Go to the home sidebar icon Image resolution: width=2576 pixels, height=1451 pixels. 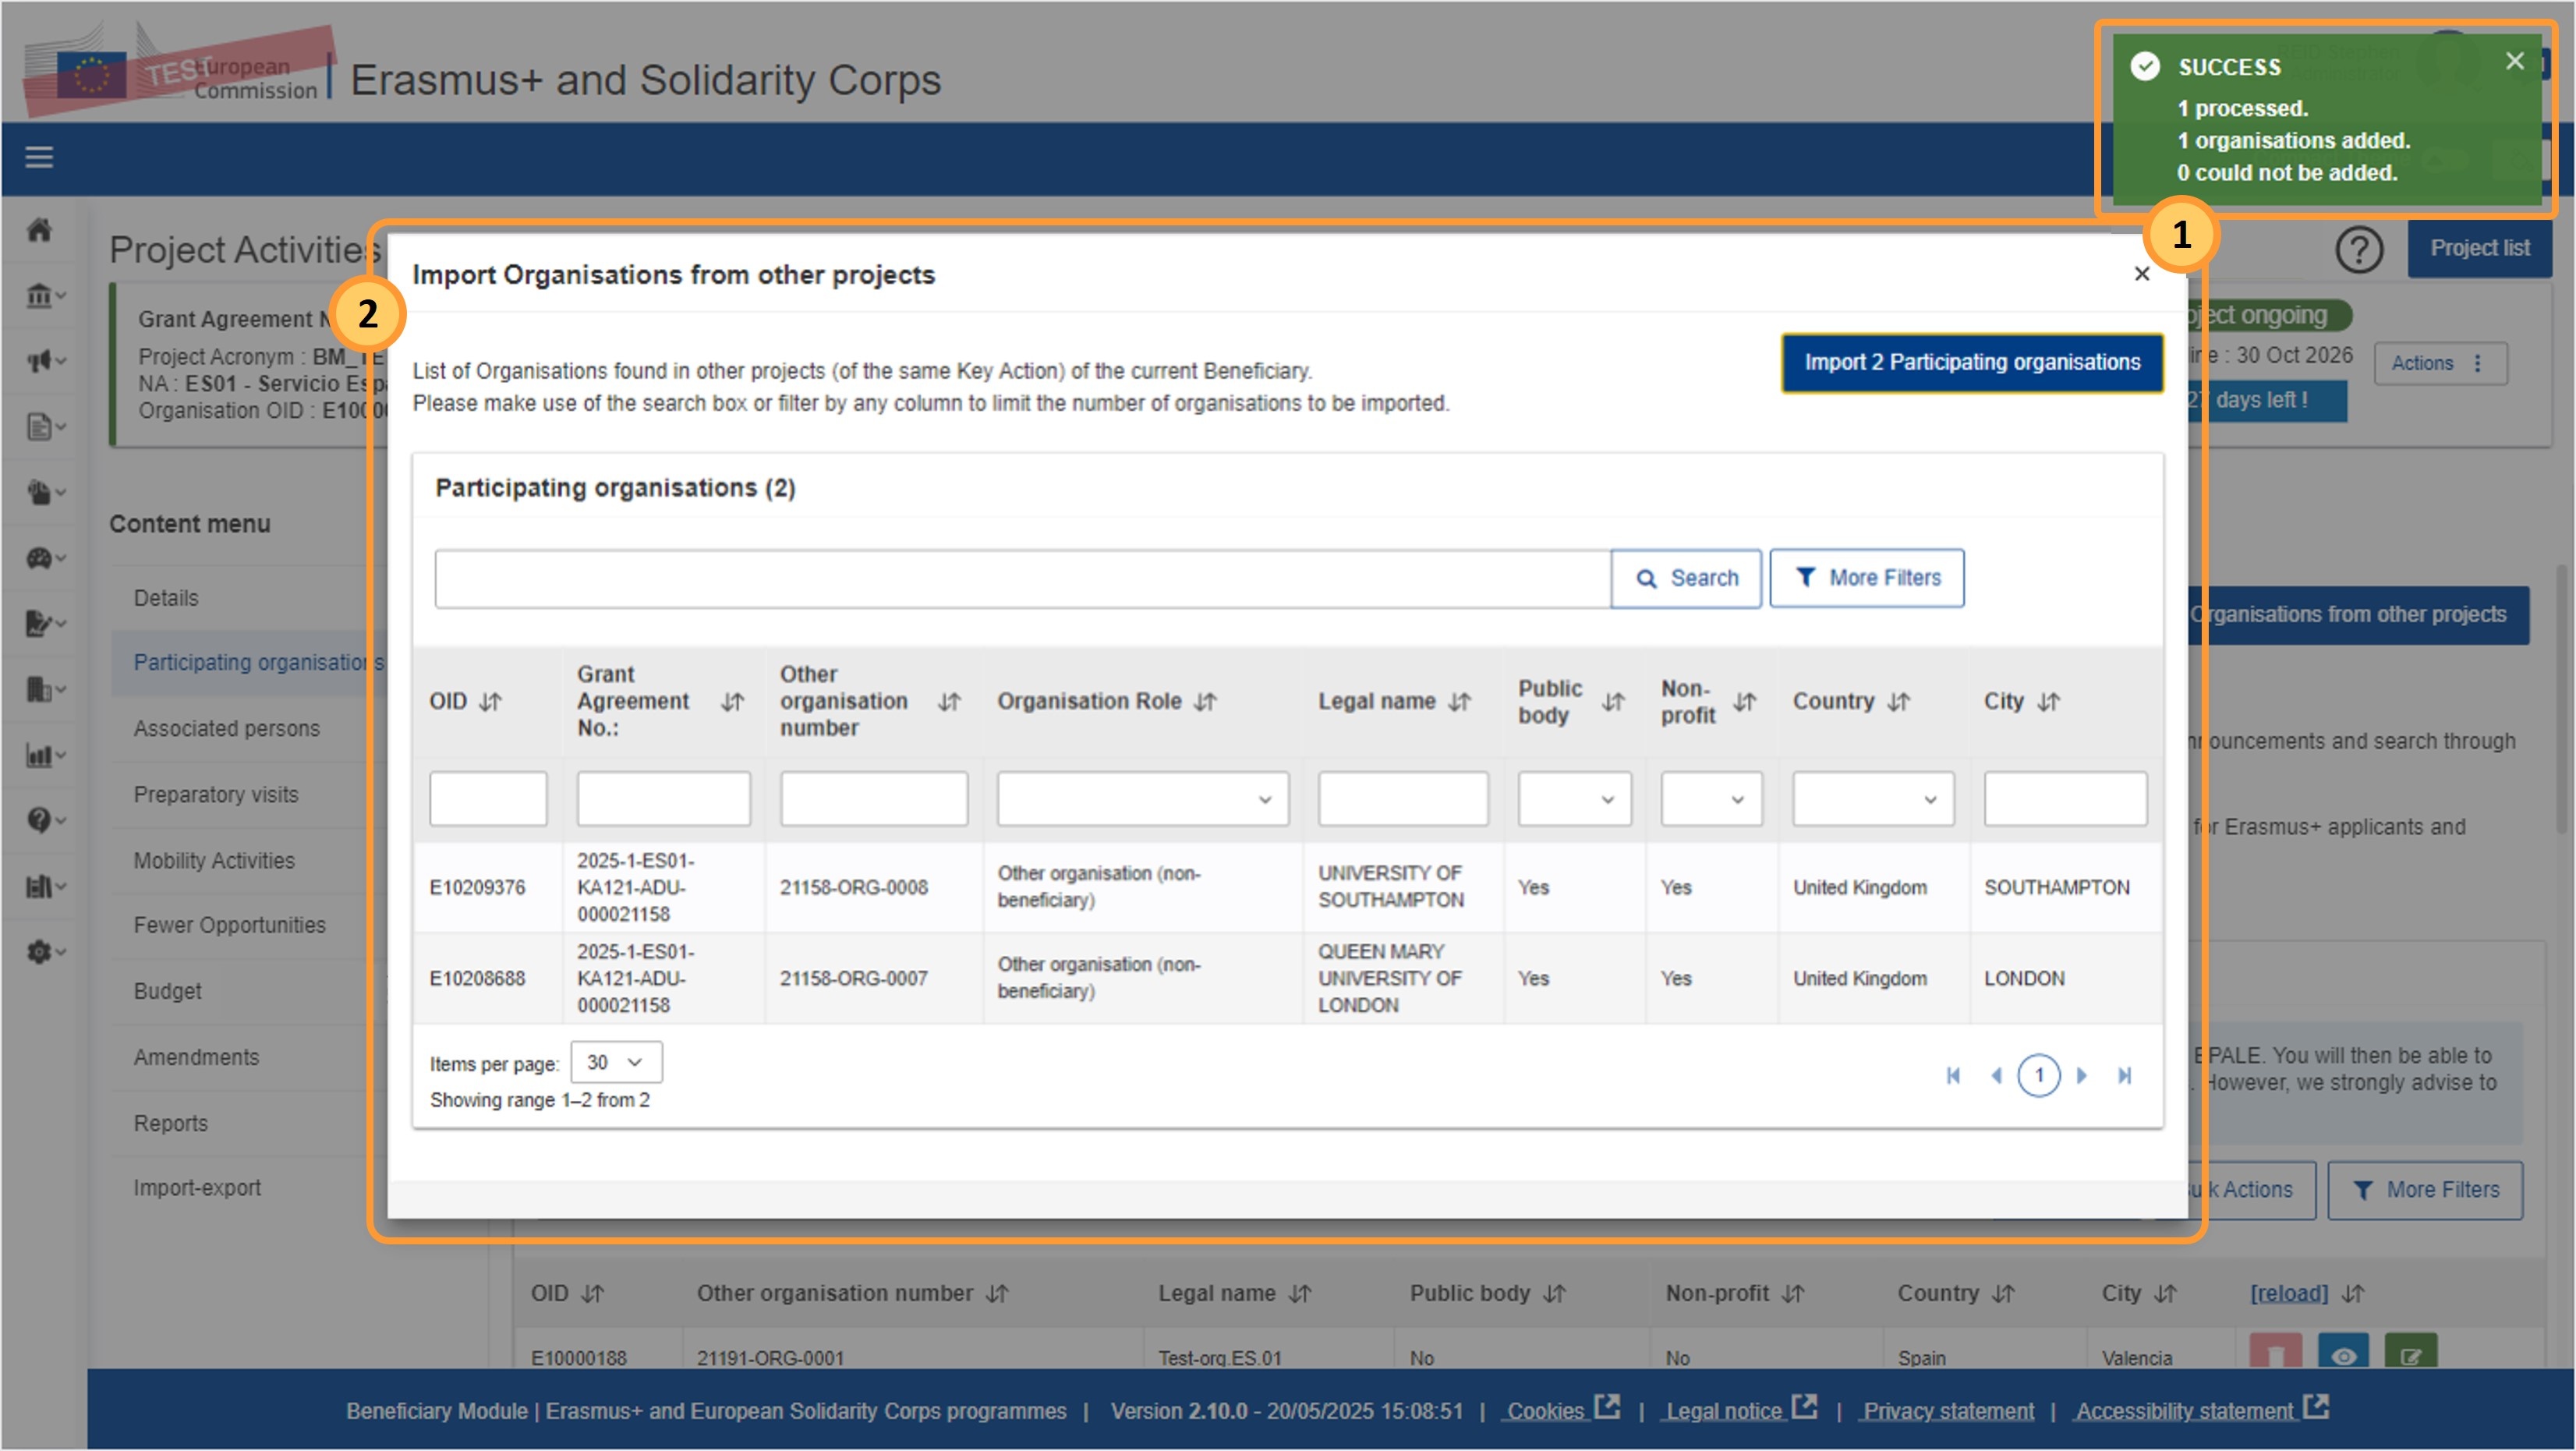pyautogui.click(x=39, y=230)
